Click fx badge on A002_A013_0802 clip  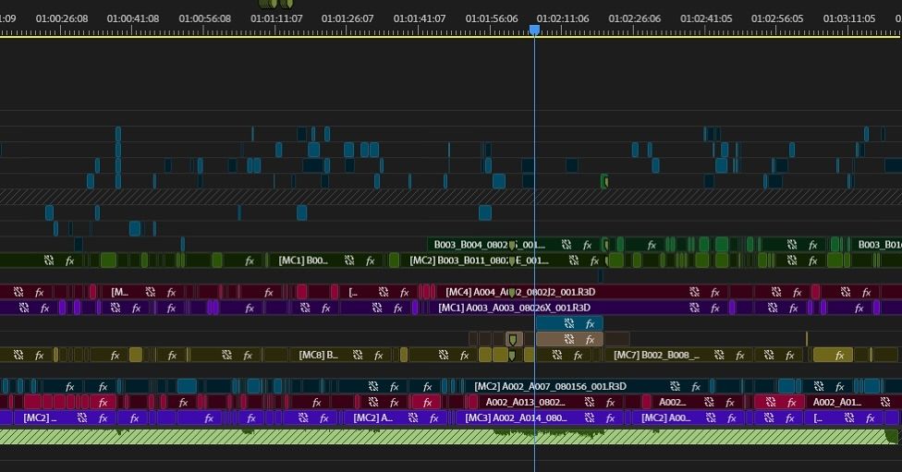point(610,403)
